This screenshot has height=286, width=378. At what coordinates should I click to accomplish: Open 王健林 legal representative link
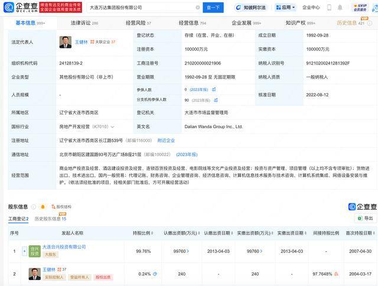[82, 42]
